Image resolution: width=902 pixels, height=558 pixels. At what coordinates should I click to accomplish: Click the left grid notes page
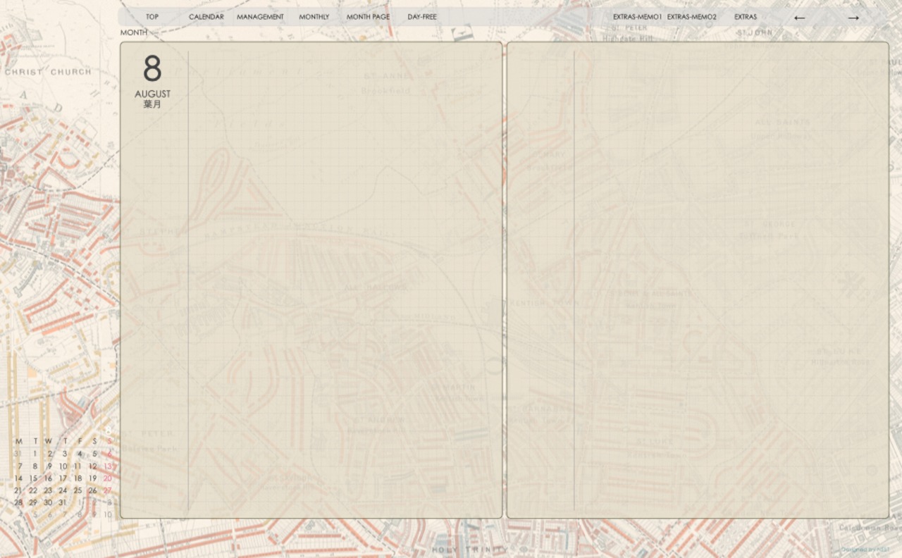pyautogui.click(x=311, y=280)
